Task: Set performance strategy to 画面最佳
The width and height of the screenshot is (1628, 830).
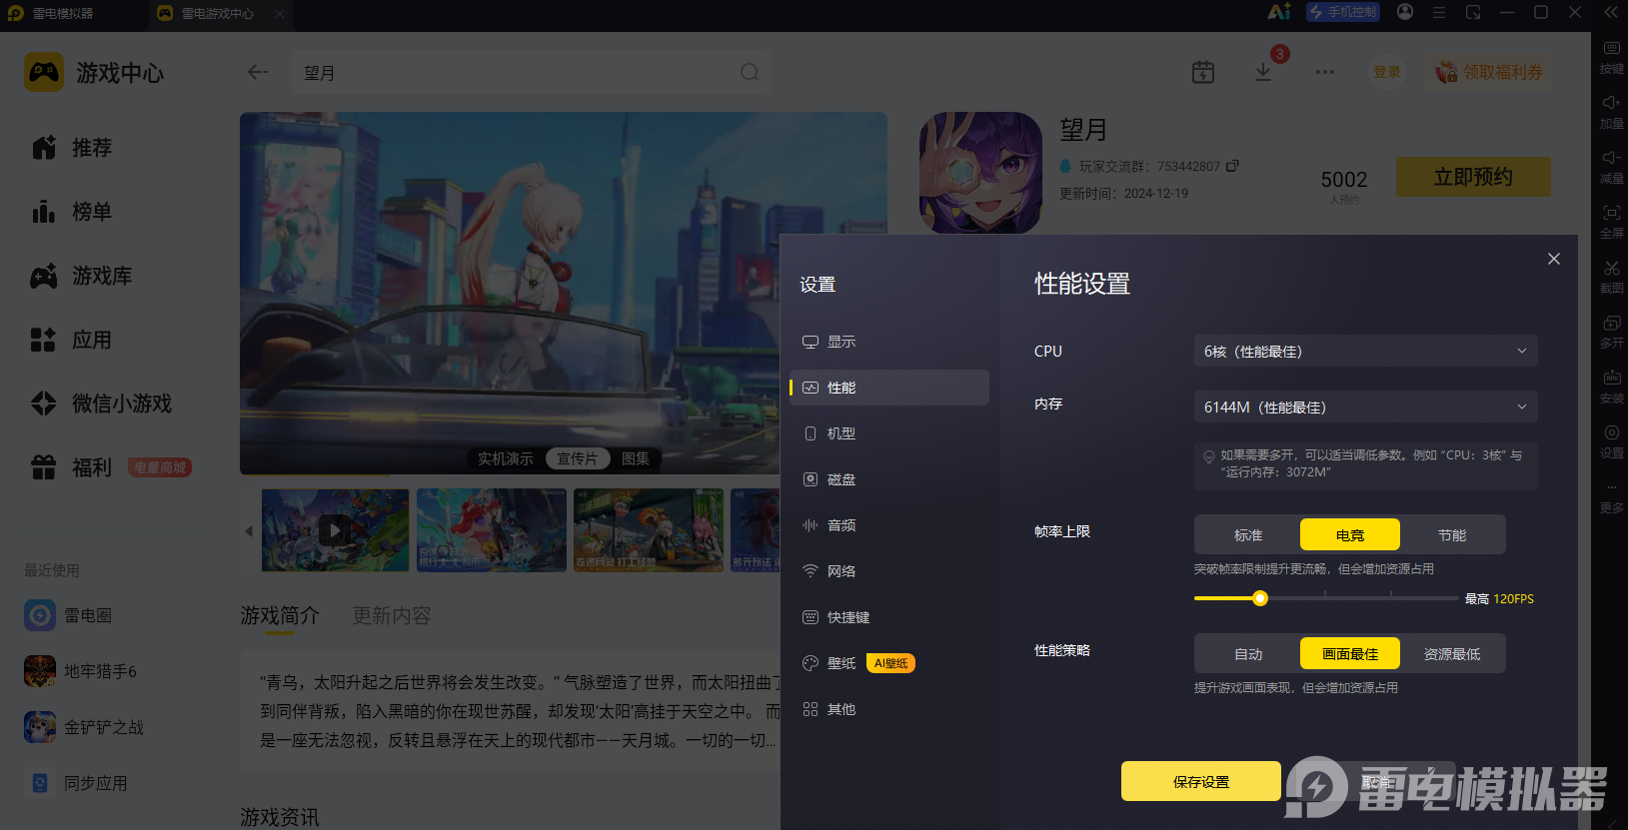Action: point(1350,654)
